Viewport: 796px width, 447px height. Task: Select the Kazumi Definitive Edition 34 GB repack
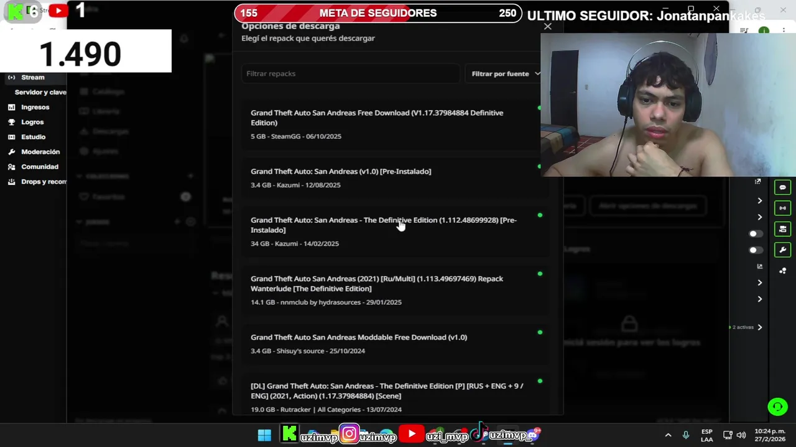tap(395, 231)
